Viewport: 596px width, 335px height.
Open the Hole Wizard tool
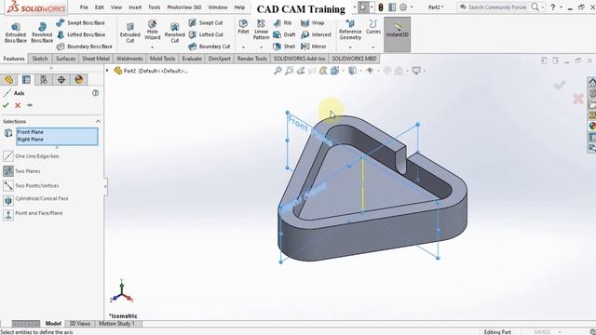tap(152, 31)
